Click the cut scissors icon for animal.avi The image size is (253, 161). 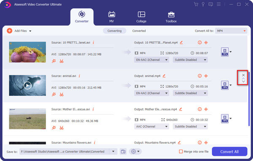tap(62, 94)
